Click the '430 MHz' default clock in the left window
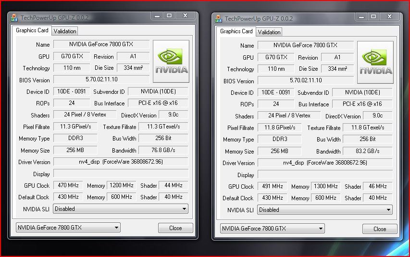Viewport: 410px width, 257px height. (68, 197)
